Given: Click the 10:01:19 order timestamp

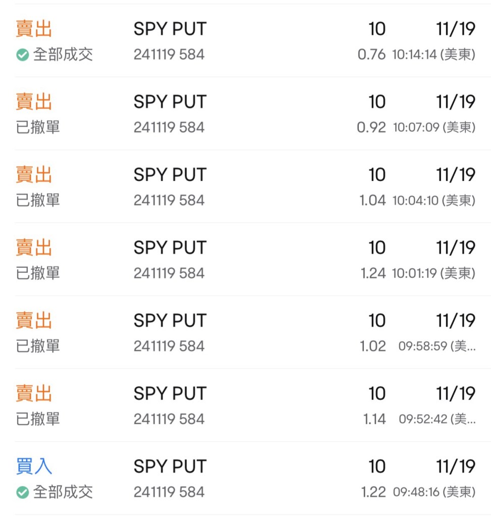Looking at the screenshot, I should (433, 273).
